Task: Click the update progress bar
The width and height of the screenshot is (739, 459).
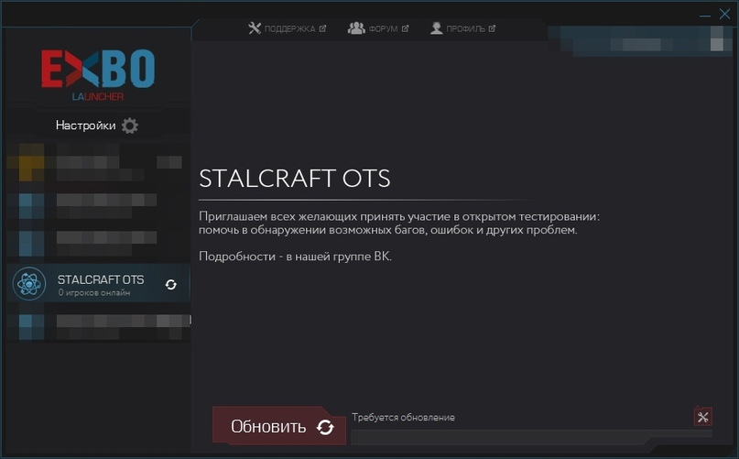Action: (532, 437)
